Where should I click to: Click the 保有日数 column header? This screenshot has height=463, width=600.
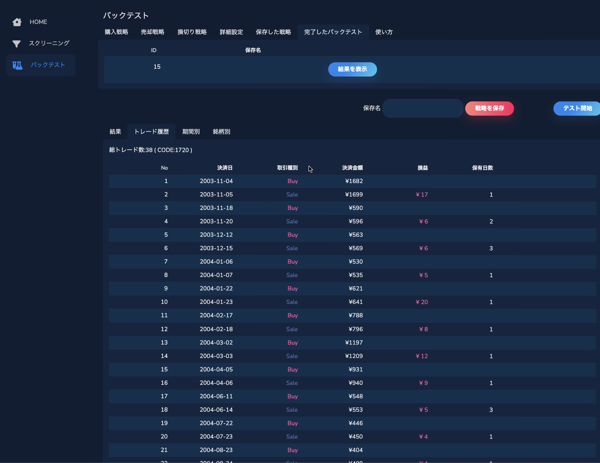[x=483, y=168]
